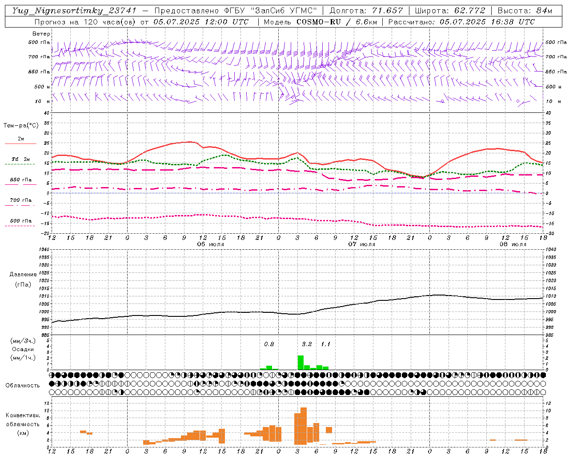569x455 pixels.
Task: Click the computed time 05.07.2025 16:38 UTC
Action: click(x=487, y=22)
